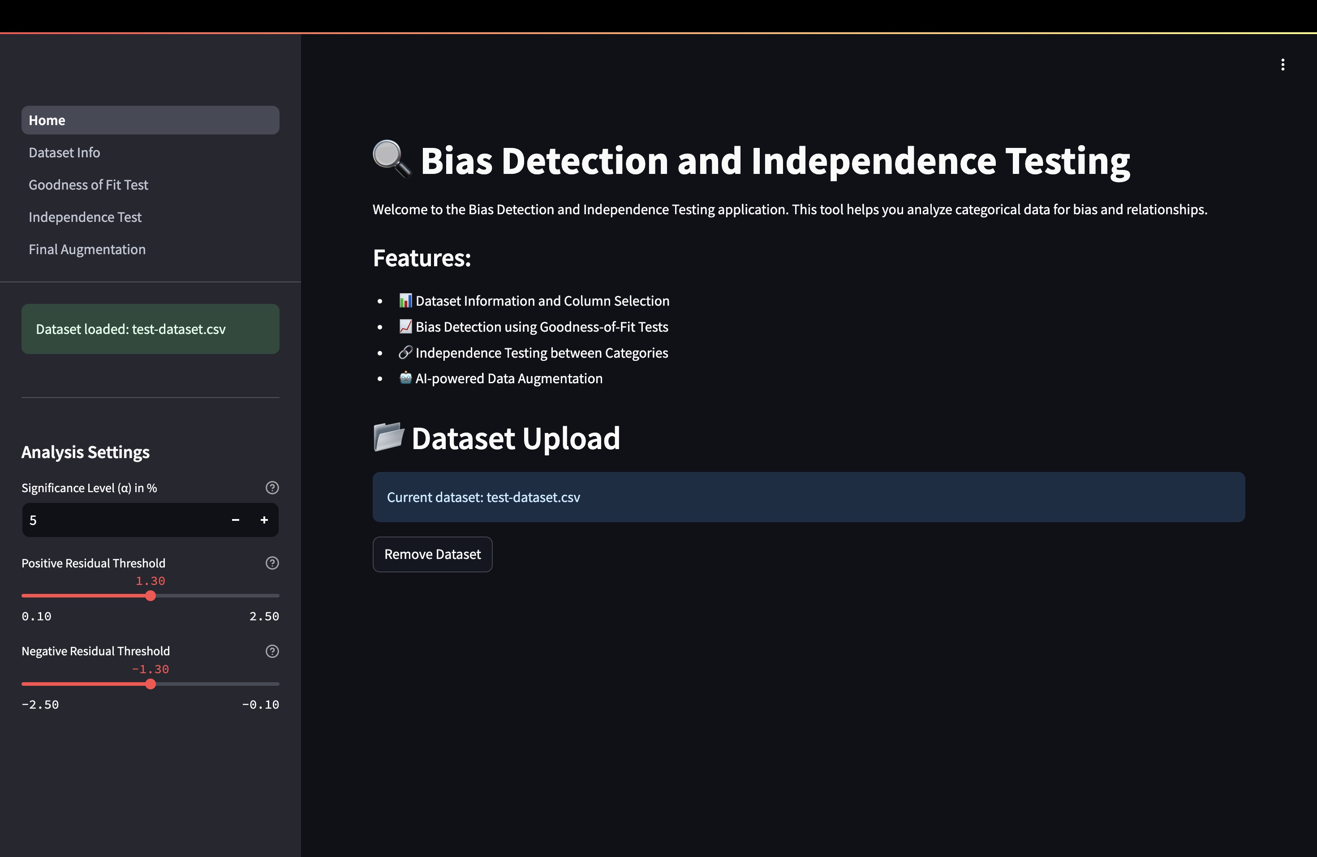Image resolution: width=1317 pixels, height=857 pixels.
Task: Open the Dataset Info page
Action: coord(150,152)
